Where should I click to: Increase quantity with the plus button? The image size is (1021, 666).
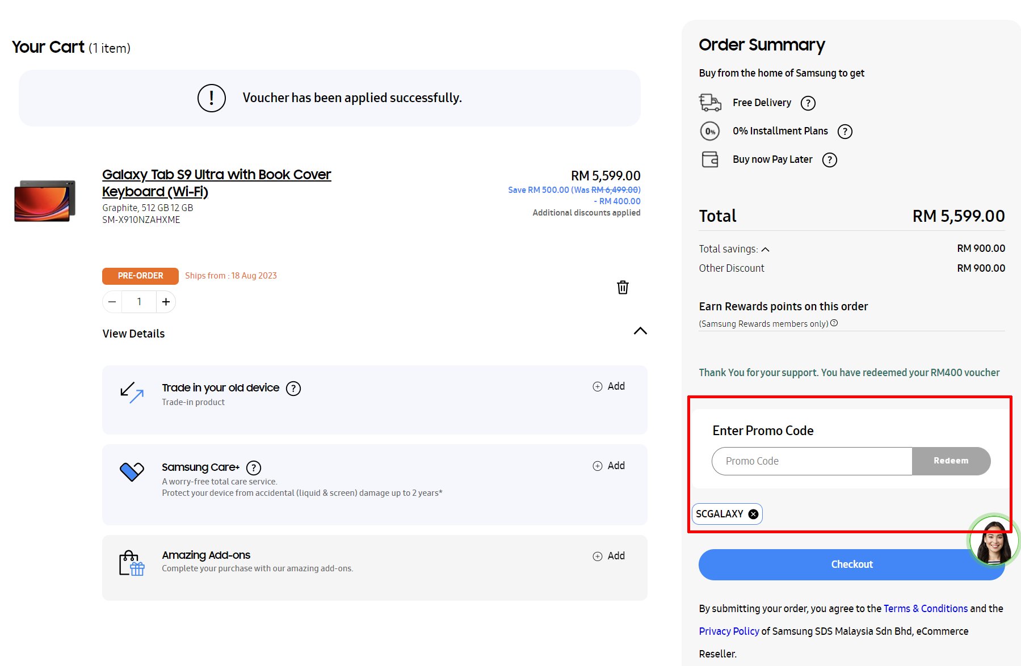click(166, 302)
